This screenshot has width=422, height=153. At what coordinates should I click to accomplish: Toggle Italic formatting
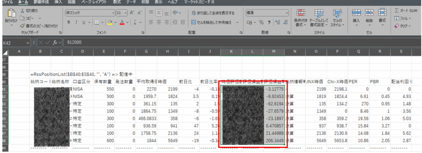pos(76,22)
